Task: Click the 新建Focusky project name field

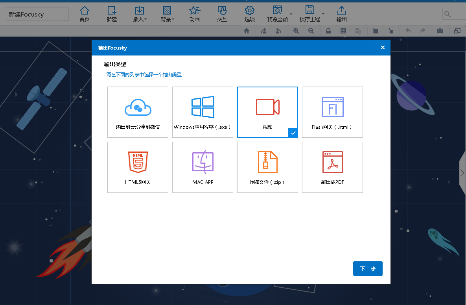Action: pyautogui.click(x=37, y=14)
